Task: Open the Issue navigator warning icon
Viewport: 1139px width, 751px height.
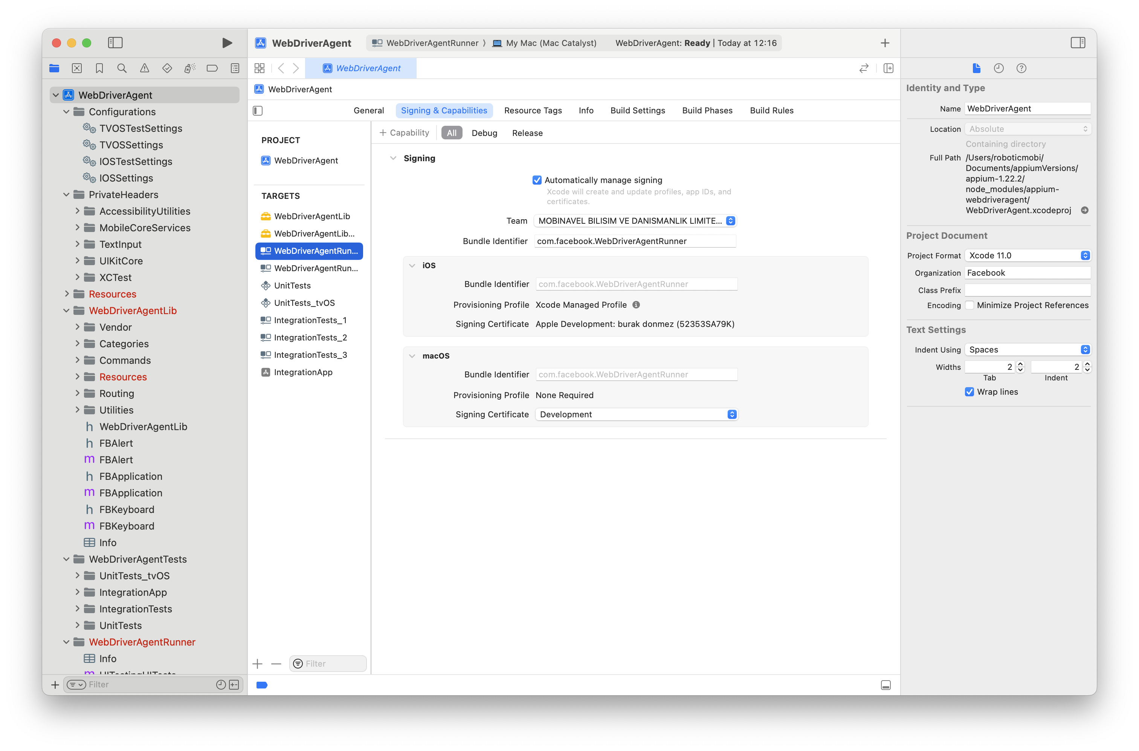Action: 144,69
